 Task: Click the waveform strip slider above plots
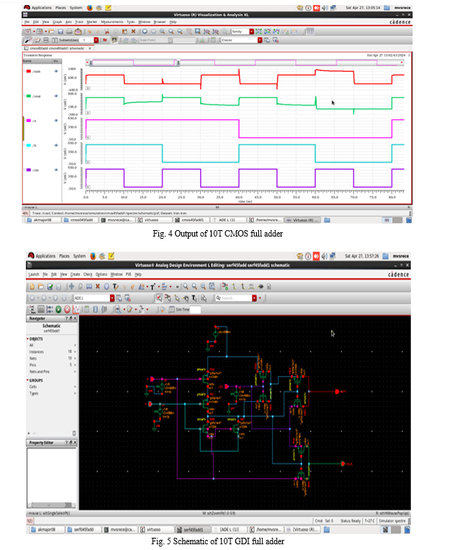(134, 63)
